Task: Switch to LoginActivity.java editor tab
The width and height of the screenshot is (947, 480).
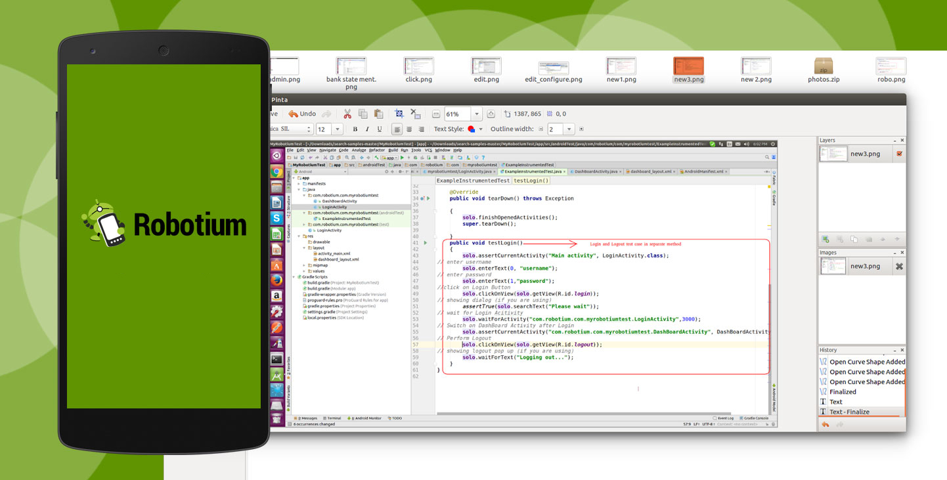Action: 459,171
